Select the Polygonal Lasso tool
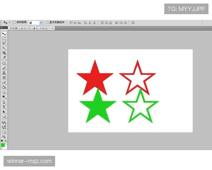This screenshot has height=170, width=212. tap(4, 43)
